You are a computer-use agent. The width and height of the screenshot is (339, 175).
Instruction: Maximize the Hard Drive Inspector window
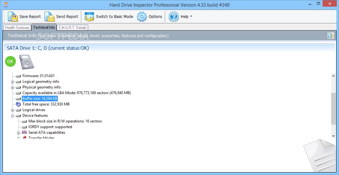[318, 4]
